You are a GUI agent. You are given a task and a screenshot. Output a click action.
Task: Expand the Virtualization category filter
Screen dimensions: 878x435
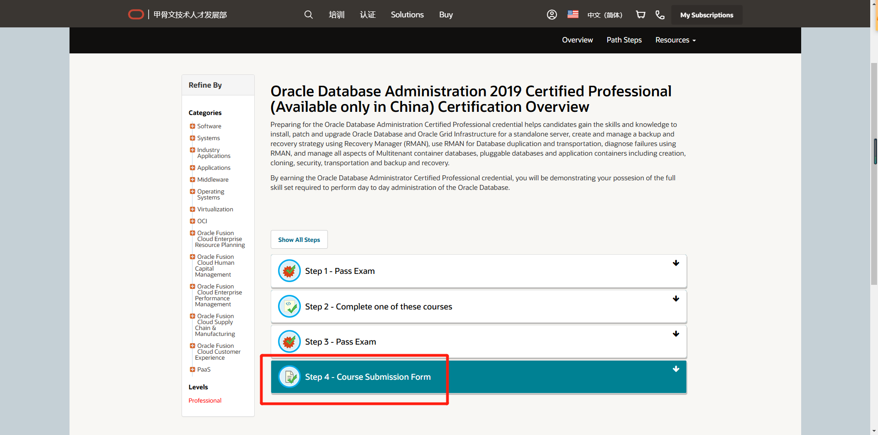click(x=192, y=209)
